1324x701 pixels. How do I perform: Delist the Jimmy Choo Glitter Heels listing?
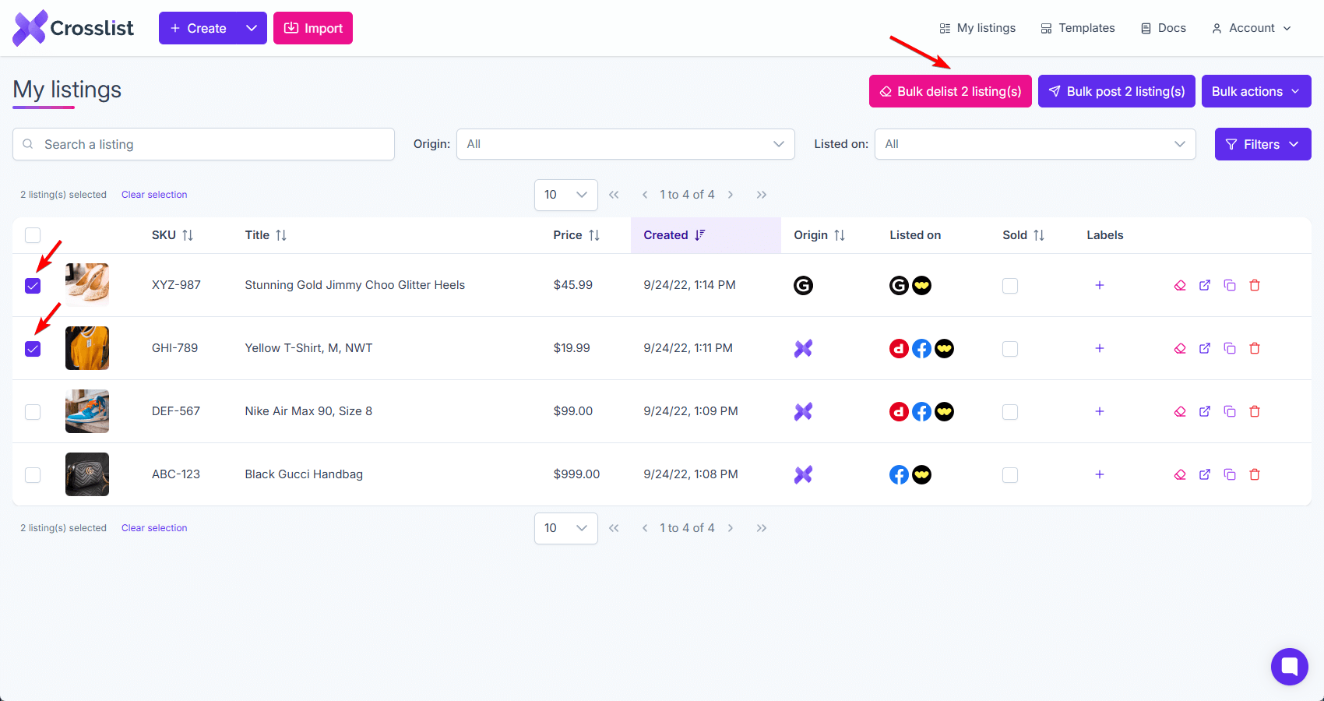pos(1180,285)
